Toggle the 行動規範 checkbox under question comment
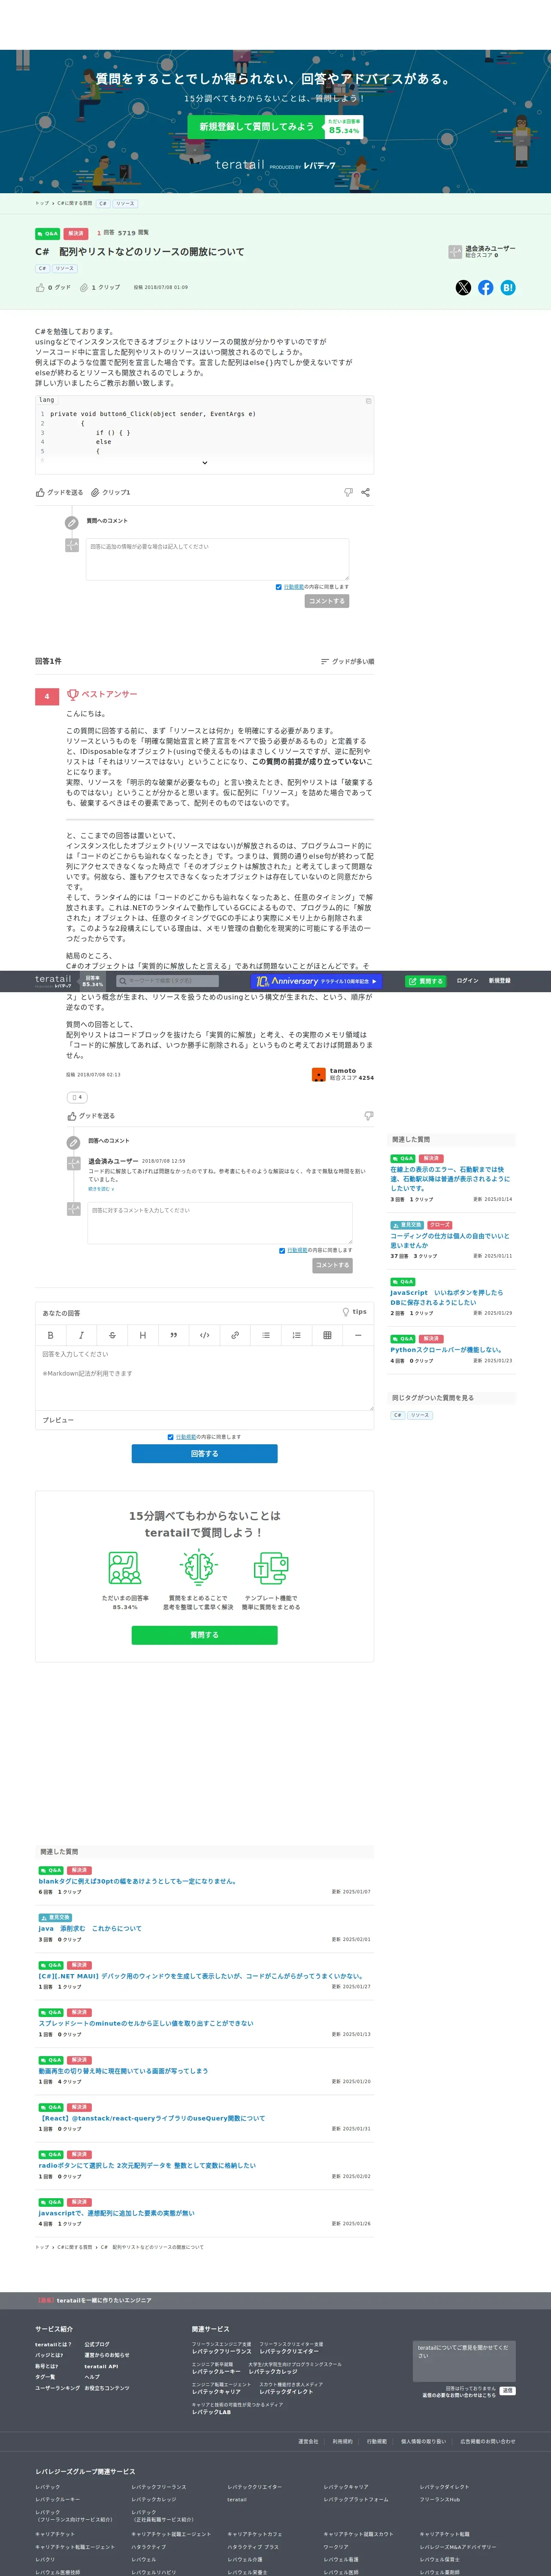Image resolution: width=551 pixels, height=2576 pixels. [x=278, y=587]
